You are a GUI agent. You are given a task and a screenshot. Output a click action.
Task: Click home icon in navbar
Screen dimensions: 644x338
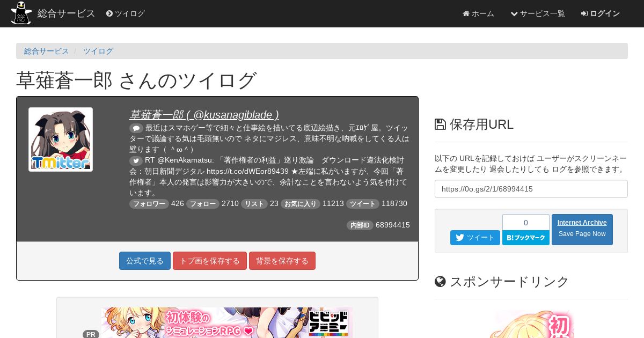(466, 13)
